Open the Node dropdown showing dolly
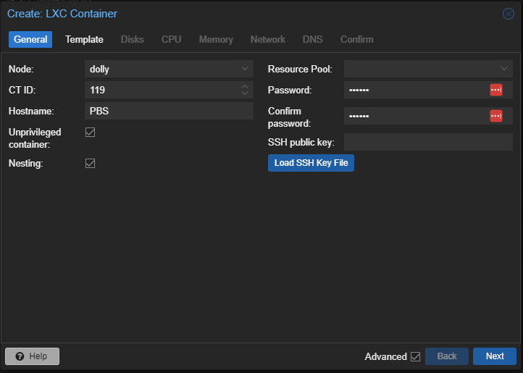Image resolution: width=523 pixels, height=373 pixels. [169, 69]
